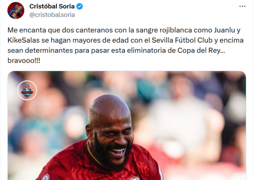Click the opening words Me encanta
The image size is (254, 180).
[27, 30]
